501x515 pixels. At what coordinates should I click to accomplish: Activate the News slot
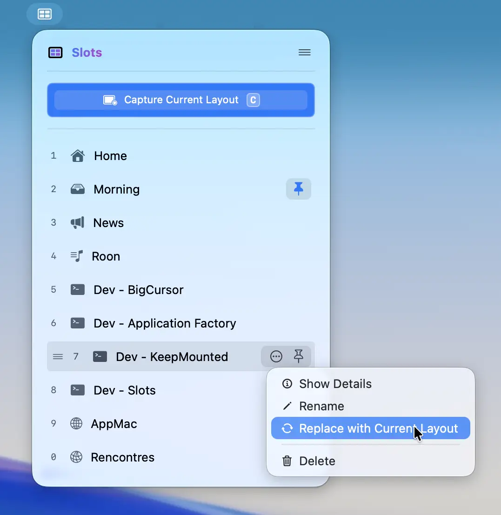point(181,223)
